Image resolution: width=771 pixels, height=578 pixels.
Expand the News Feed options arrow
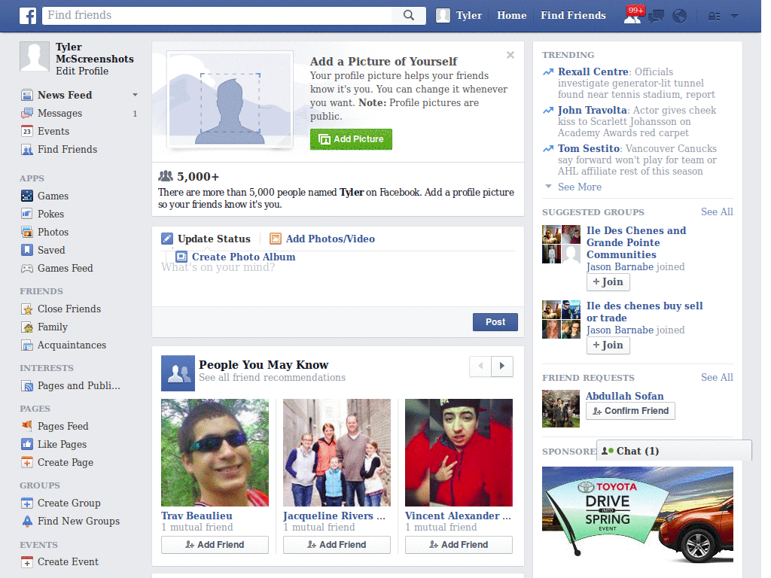coord(135,95)
